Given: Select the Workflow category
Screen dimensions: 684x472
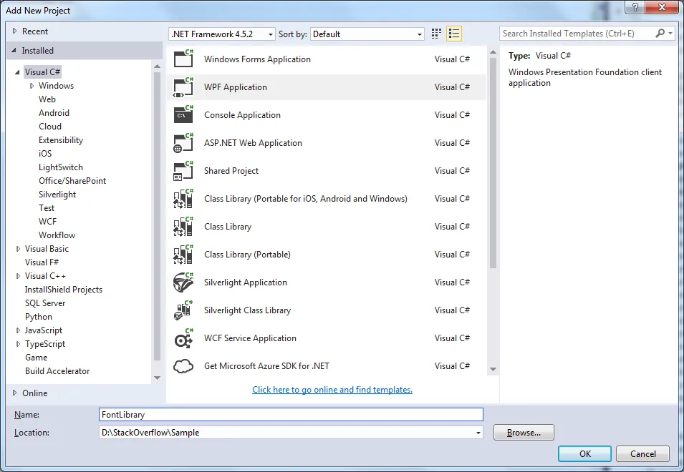Looking at the screenshot, I should (57, 235).
